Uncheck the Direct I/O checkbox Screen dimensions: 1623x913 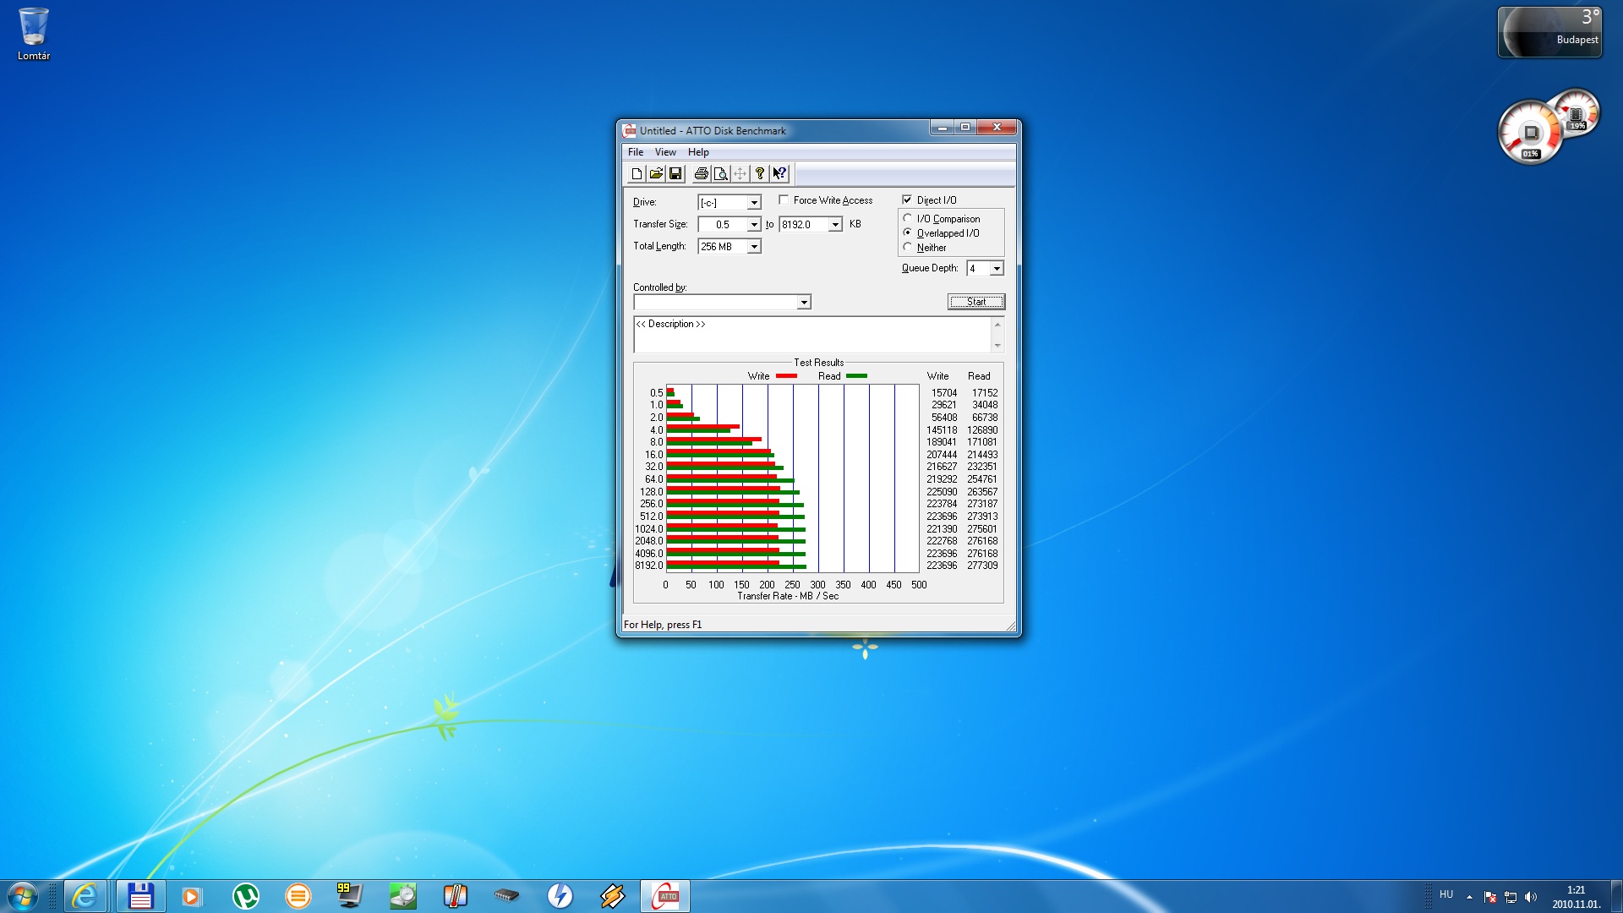907,200
